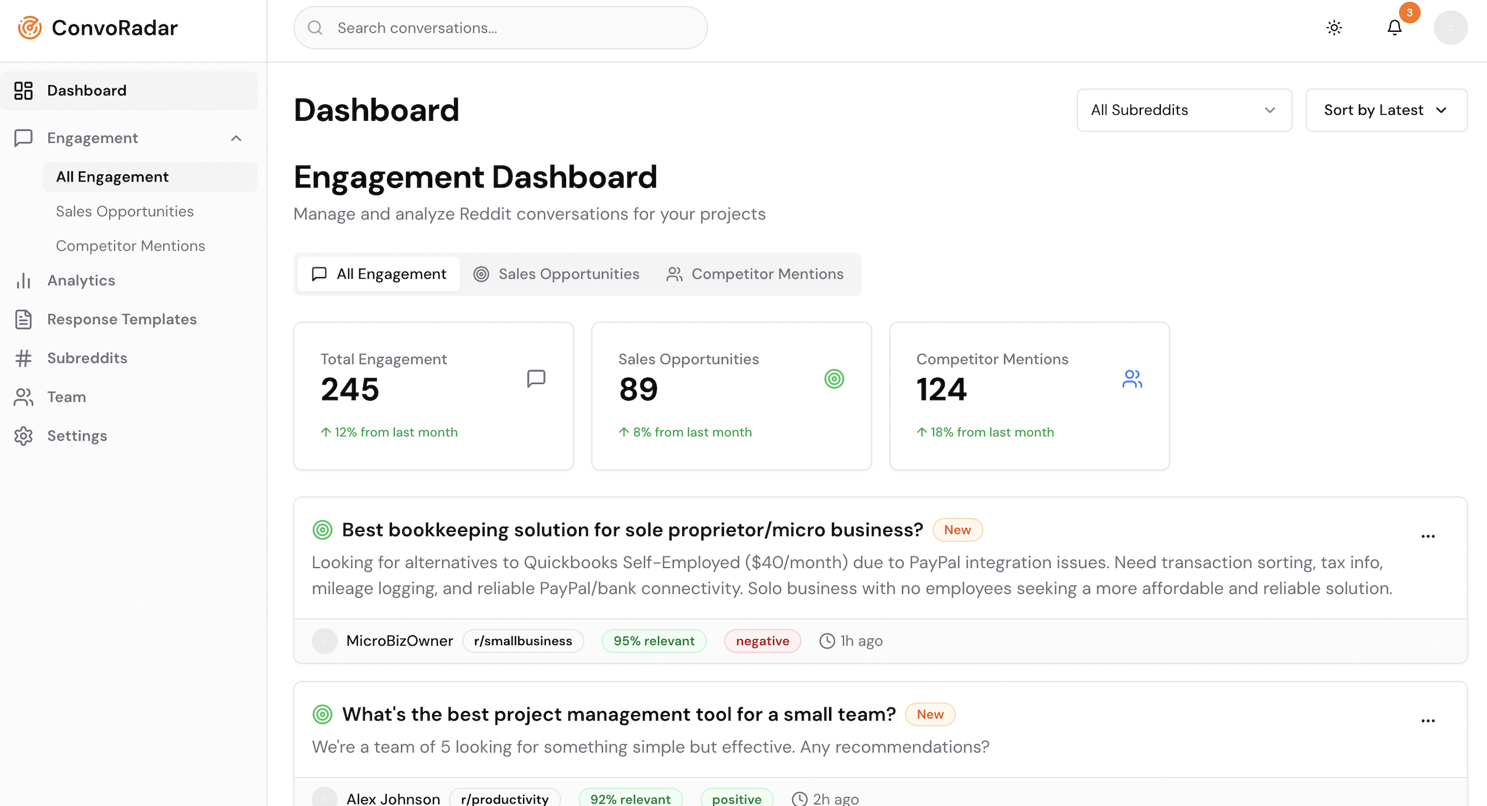Click the Search conversations field
This screenshot has height=806, width=1487.
tap(500, 28)
